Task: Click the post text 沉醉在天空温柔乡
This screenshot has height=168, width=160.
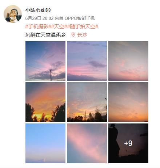Action: click(x=45, y=35)
